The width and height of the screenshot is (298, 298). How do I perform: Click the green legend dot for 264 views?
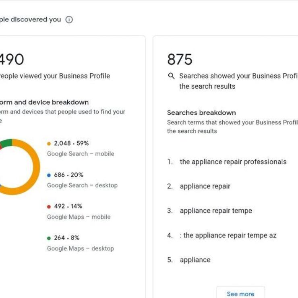click(49, 238)
